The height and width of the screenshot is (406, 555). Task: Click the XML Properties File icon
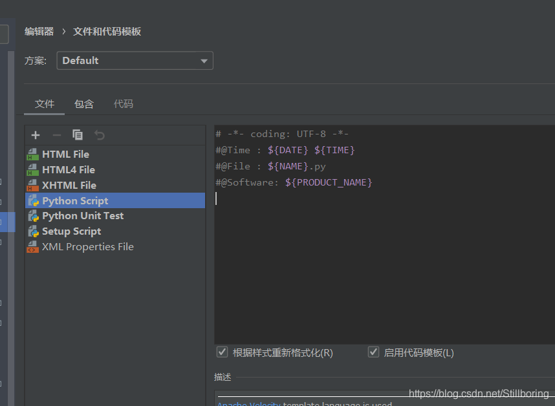tap(32, 246)
